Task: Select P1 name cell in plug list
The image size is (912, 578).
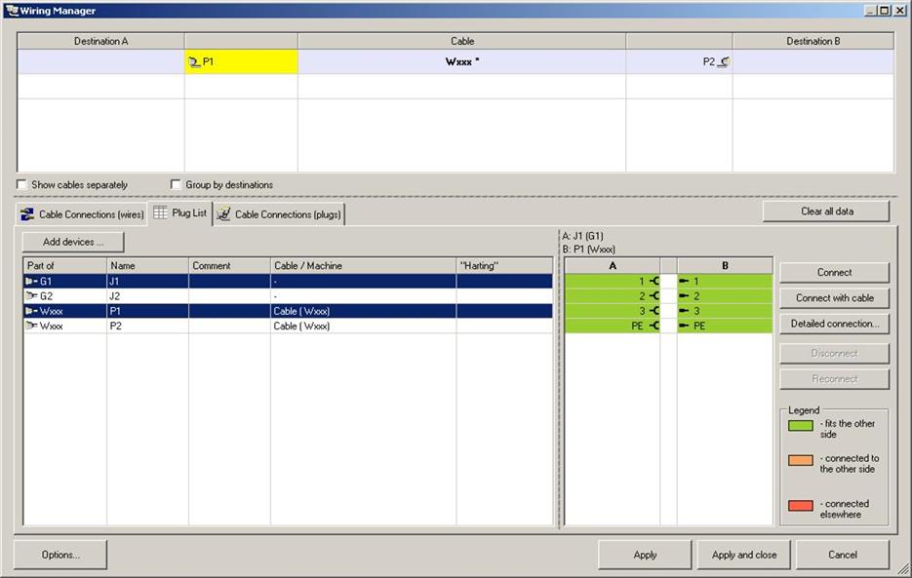Action: pos(147,311)
